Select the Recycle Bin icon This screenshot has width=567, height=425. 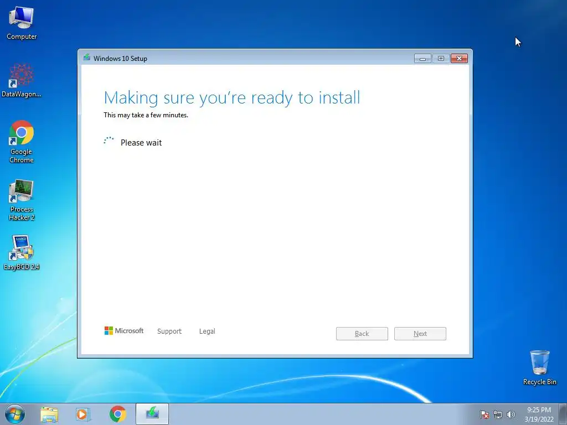[539, 367]
